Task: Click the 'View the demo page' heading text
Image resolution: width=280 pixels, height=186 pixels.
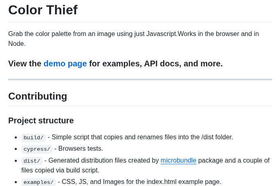Action: point(115,64)
